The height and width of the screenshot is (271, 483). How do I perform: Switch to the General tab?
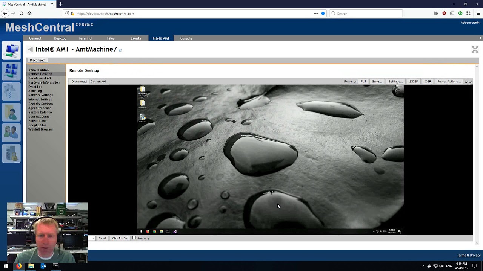coord(35,38)
